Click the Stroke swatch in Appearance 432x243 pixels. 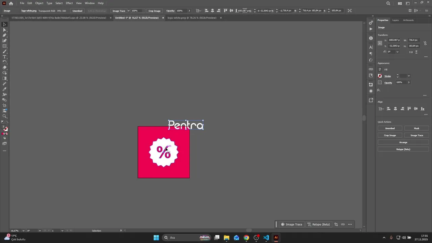(x=380, y=76)
